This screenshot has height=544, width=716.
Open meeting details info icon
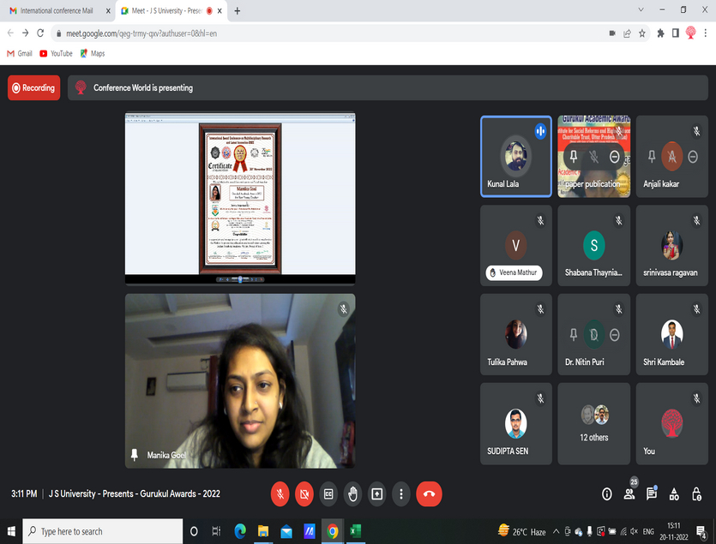607,493
